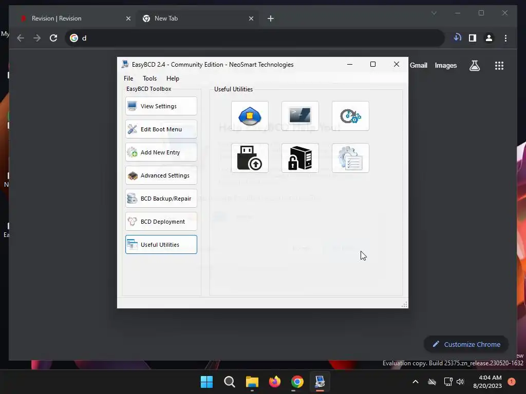Open Chrome tab search chevron
Screen dimensions: 526x394
coord(434,13)
